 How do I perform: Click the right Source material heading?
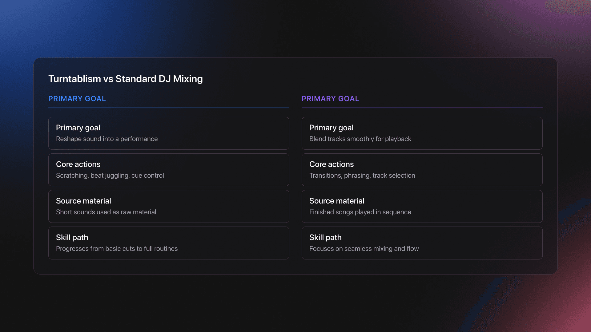[x=337, y=201]
